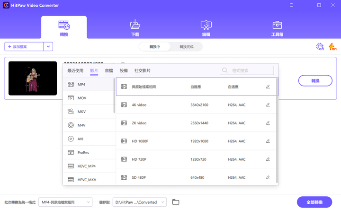Select the SD 480P preset
341x210 pixels.
[196, 177]
